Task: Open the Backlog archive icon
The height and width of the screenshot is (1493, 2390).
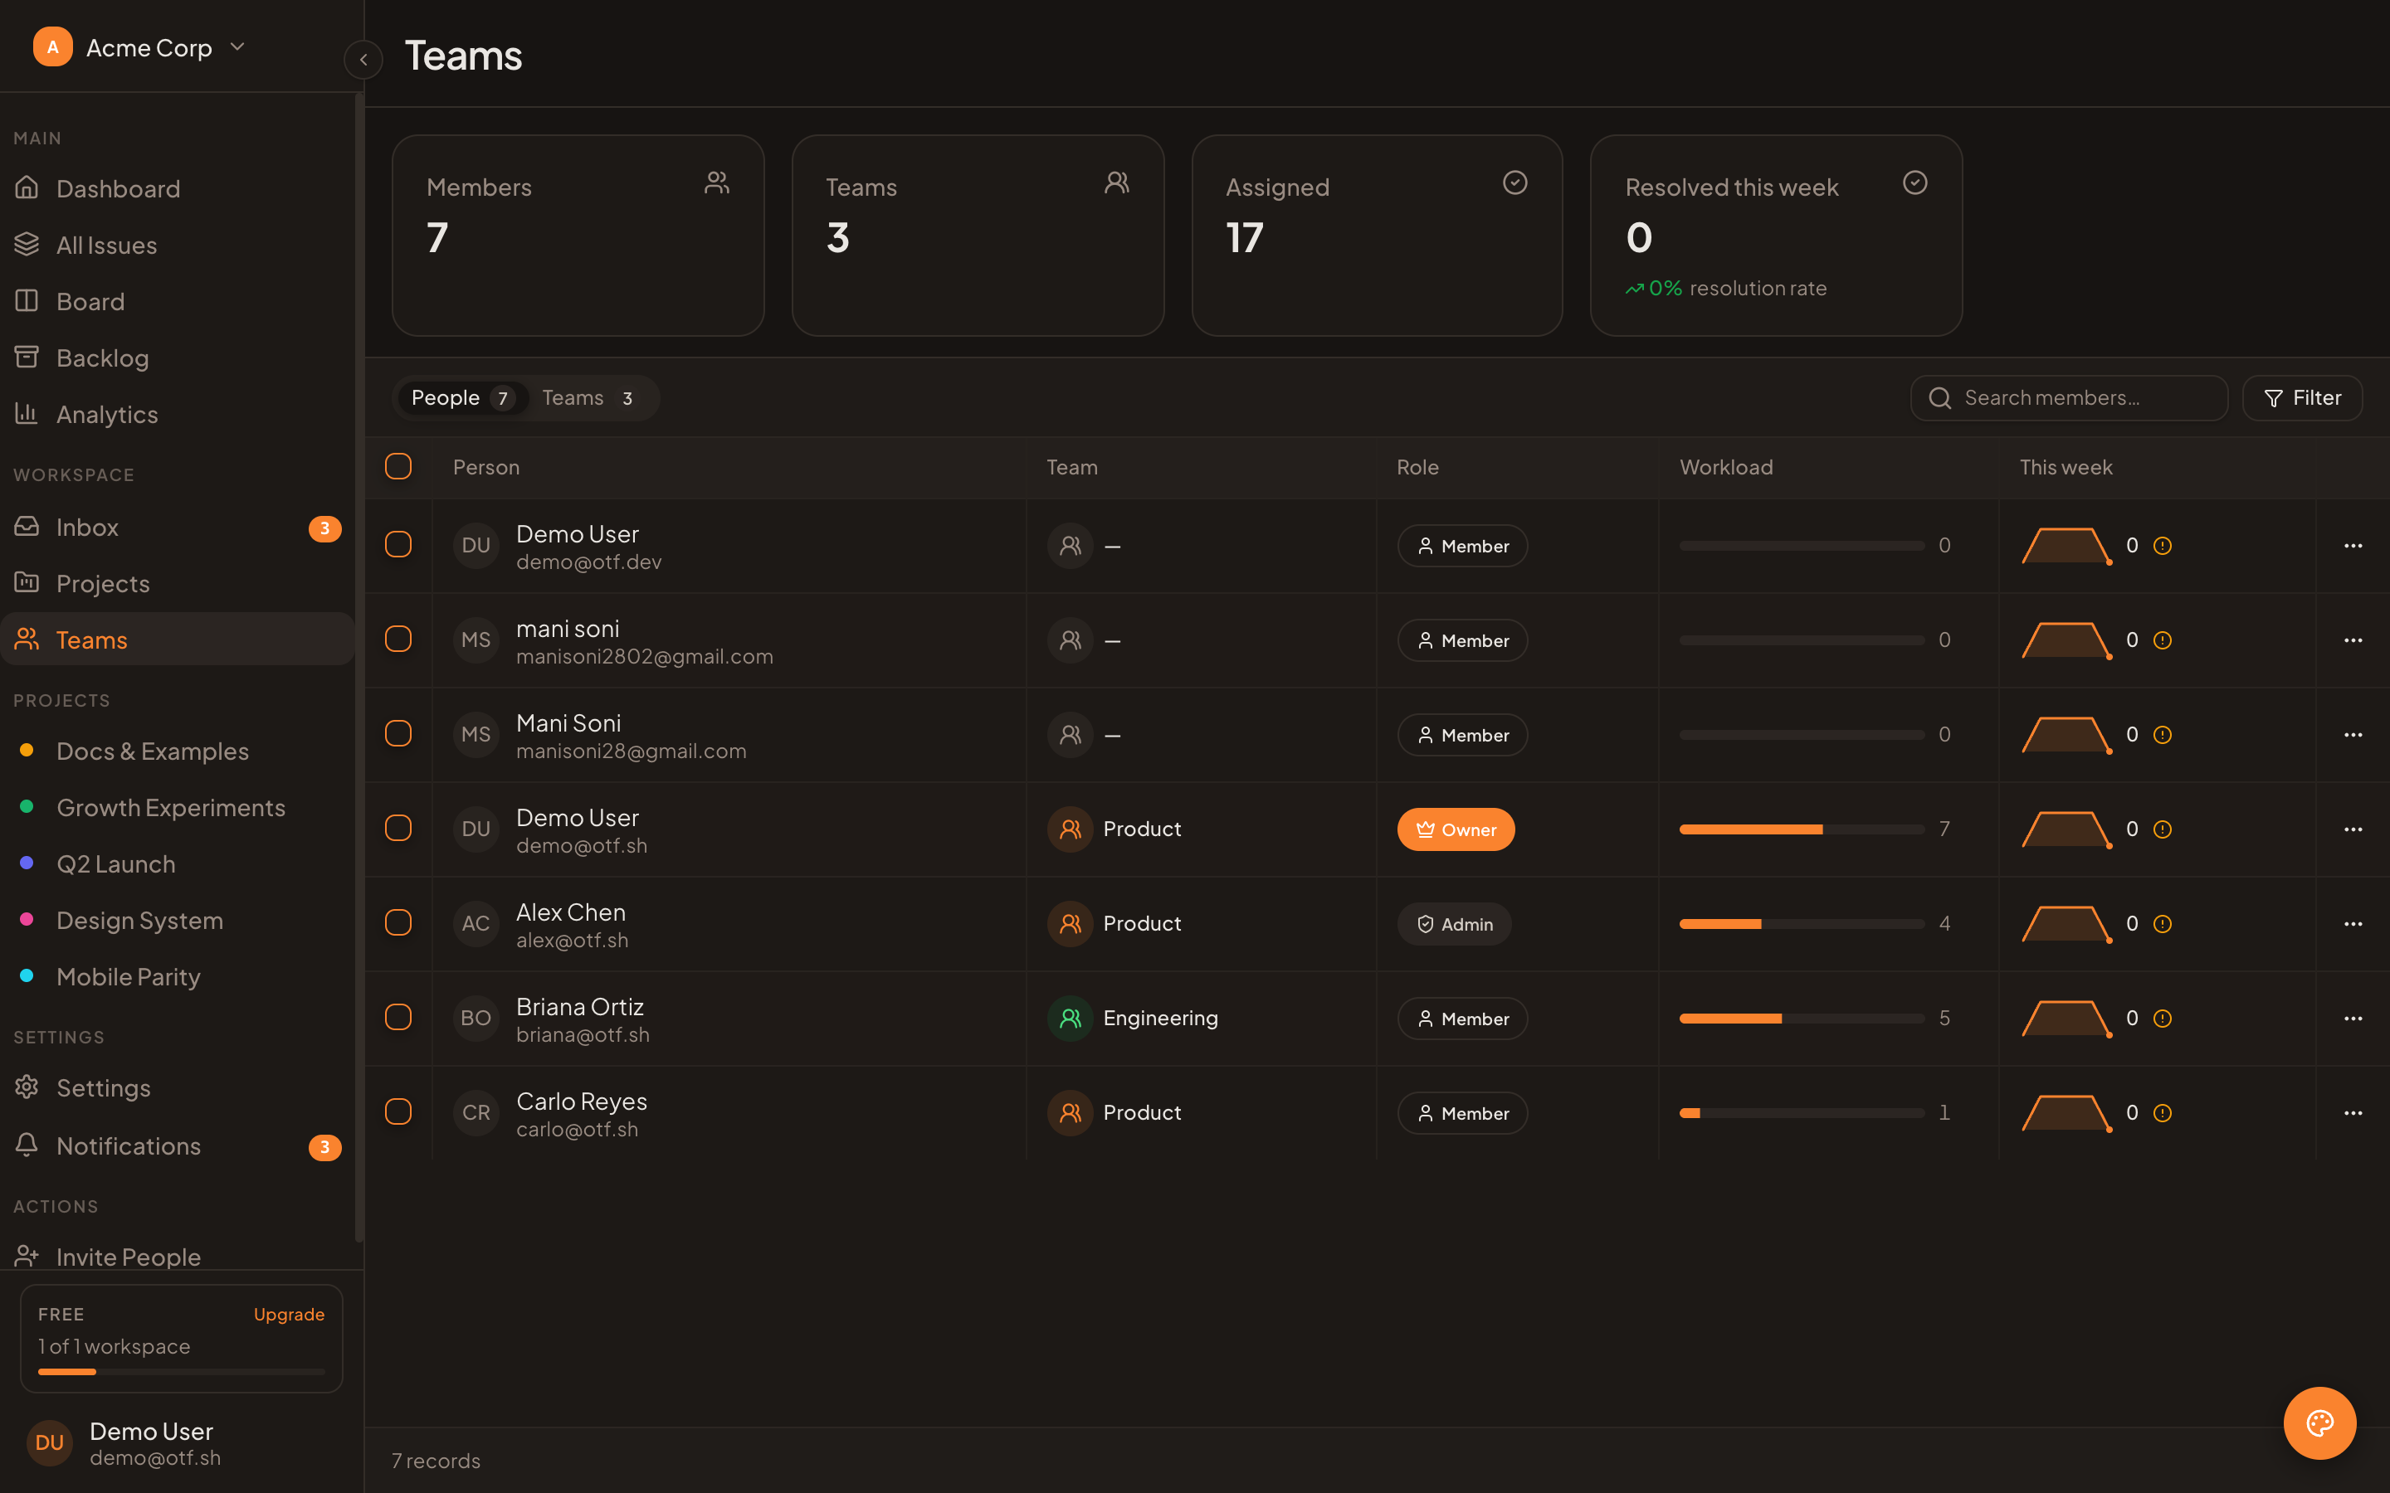Action: coord(27,357)
